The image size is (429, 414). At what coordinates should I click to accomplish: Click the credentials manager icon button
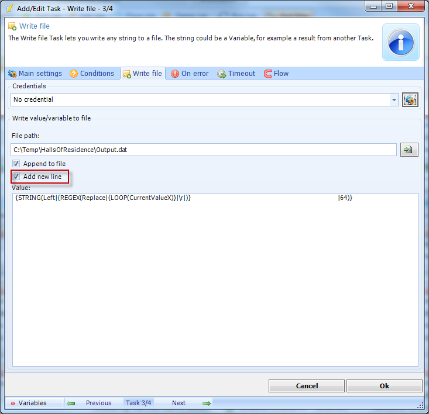[x=410, y=100]
